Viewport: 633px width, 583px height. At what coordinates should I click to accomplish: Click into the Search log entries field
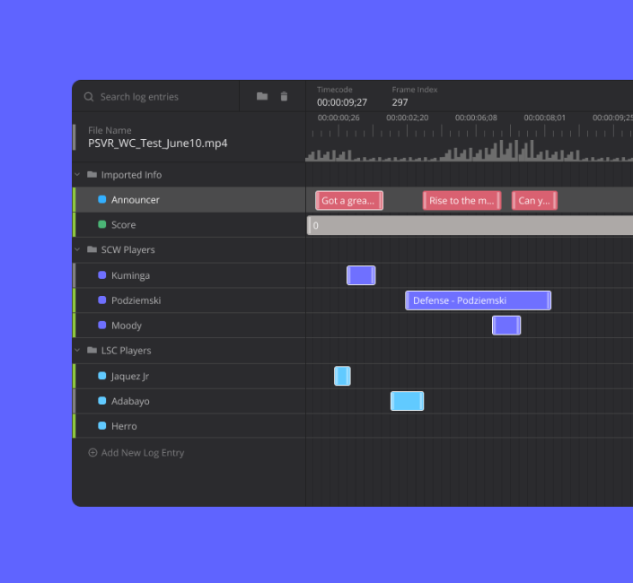tap(162, 97)
